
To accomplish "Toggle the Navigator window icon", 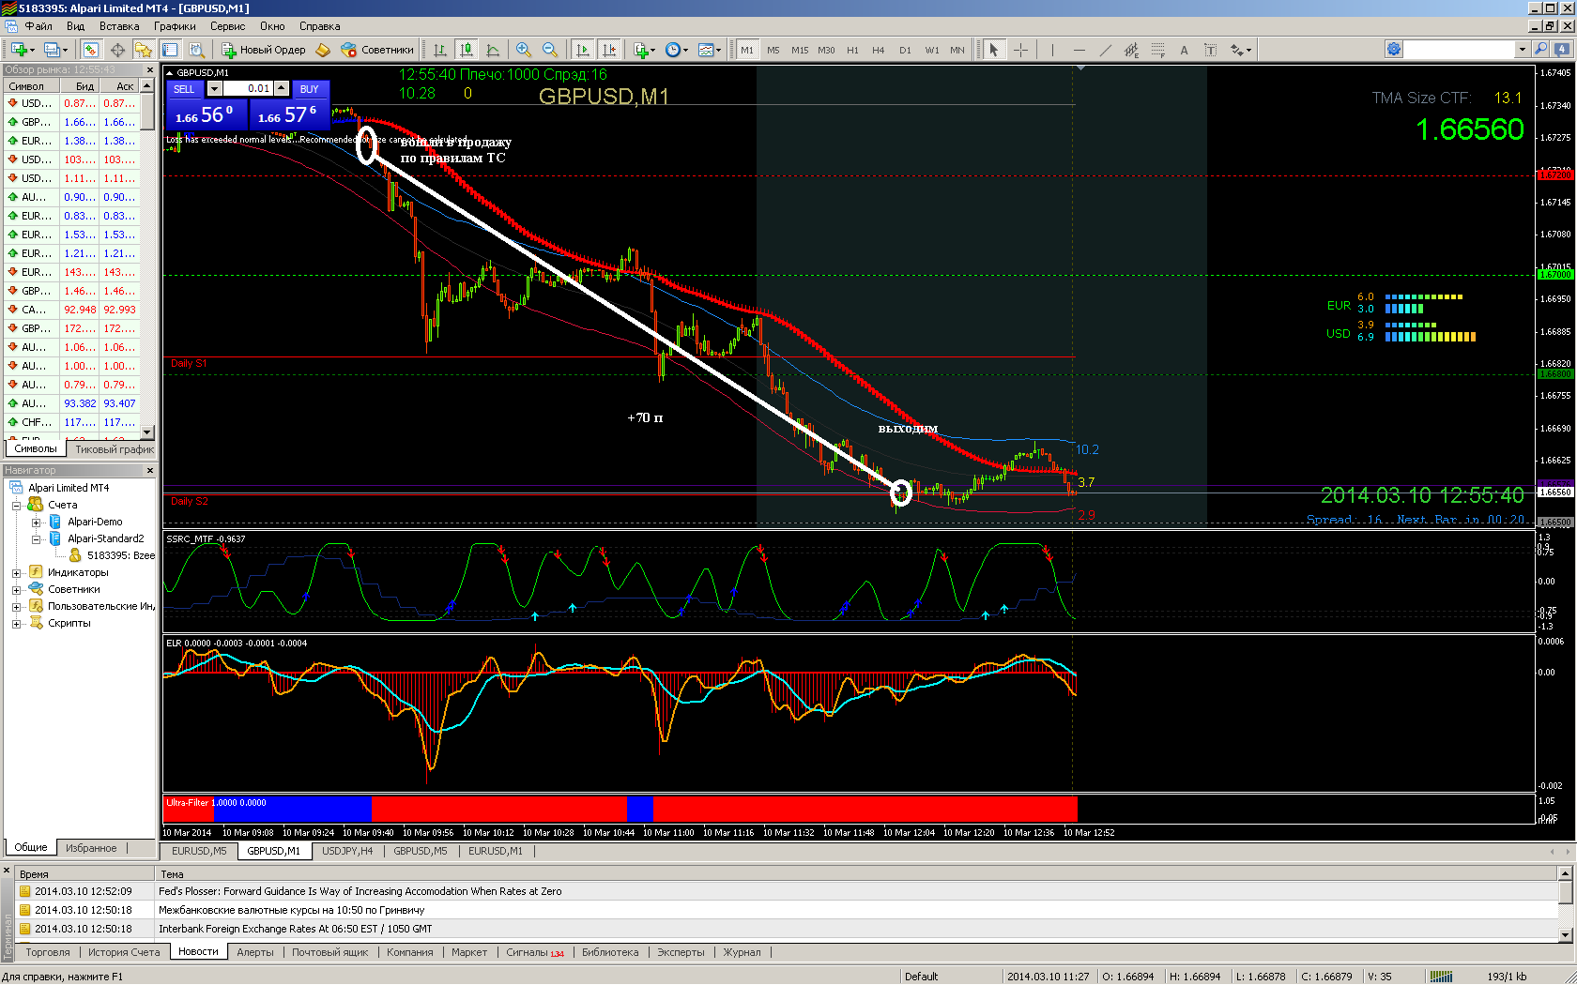I will [144, 50].
